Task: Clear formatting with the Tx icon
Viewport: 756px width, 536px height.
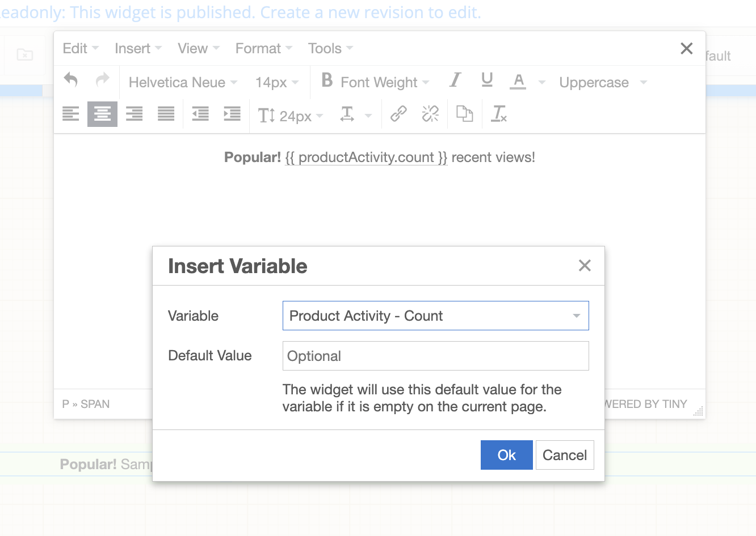Action: click(x=498, y=114)
